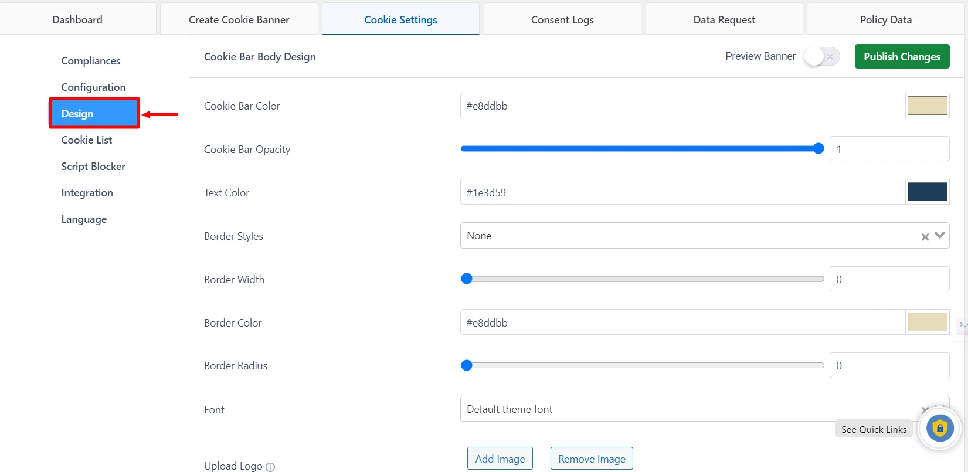Viewport: 968px width, 472px height.
Task: Click the Cookie Bar Opacity label
Action: click(x=247, y=150)
